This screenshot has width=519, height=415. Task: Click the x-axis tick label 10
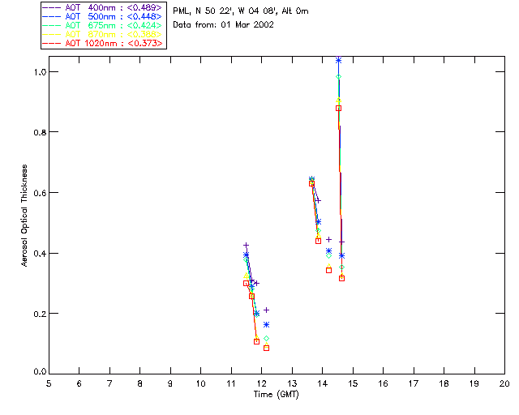[x=200, y=383]
